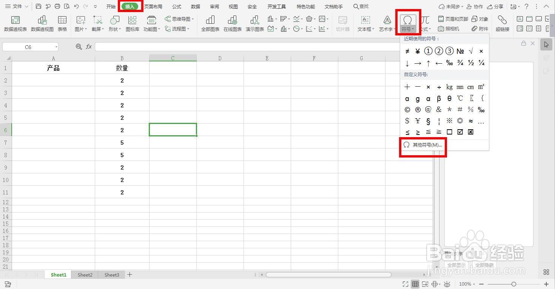The image size is (555, 289).
Task: Insert an 附件 attachment
Action: click(480, 29)
